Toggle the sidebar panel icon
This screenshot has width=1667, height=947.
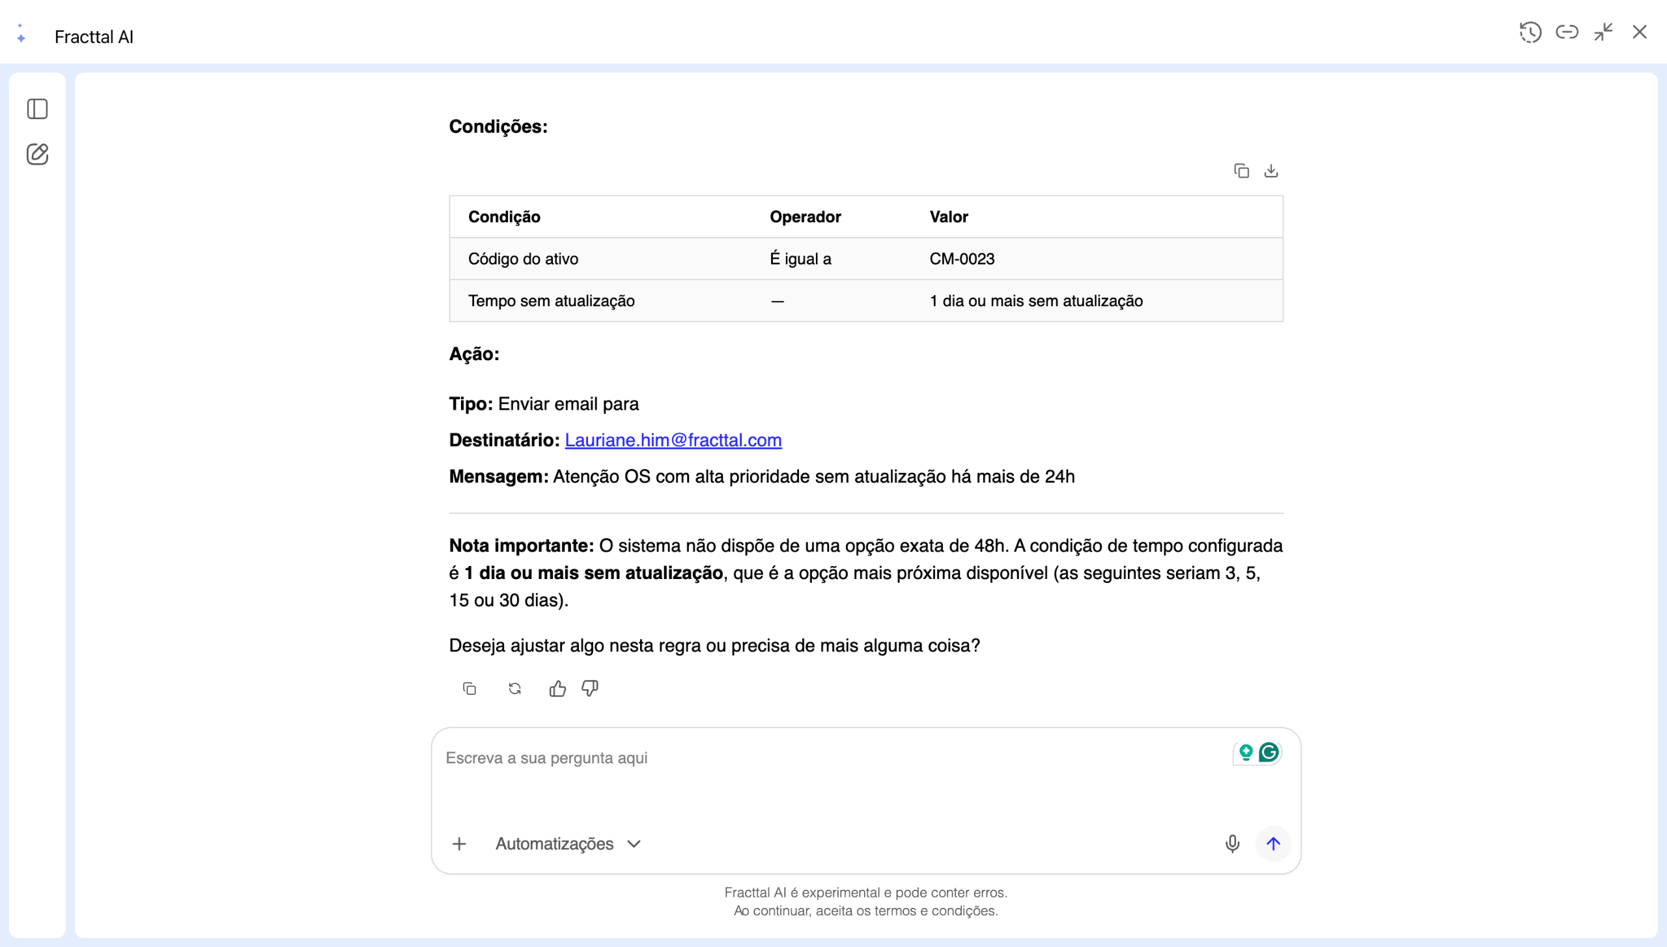click(x=37, y=109)
